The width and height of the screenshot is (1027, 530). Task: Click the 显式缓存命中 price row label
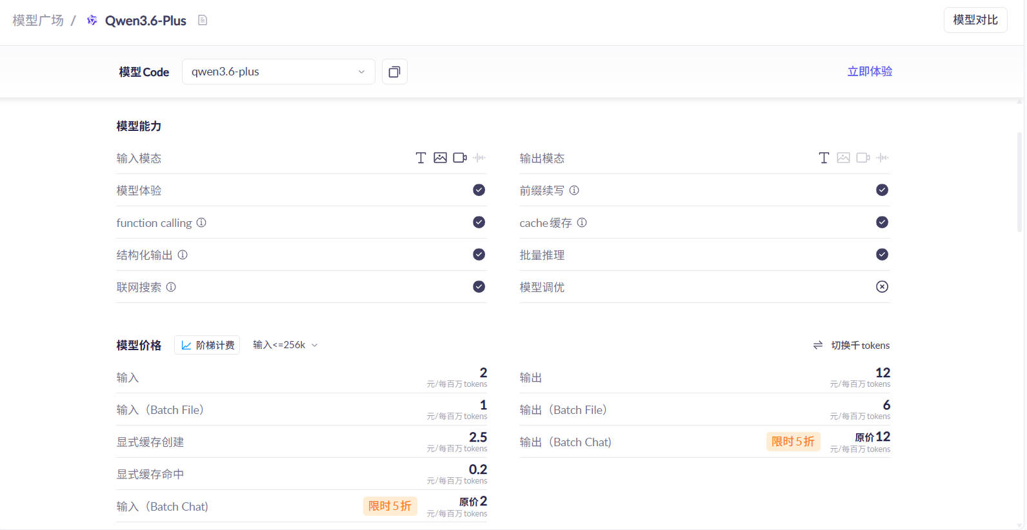[150, 474]
